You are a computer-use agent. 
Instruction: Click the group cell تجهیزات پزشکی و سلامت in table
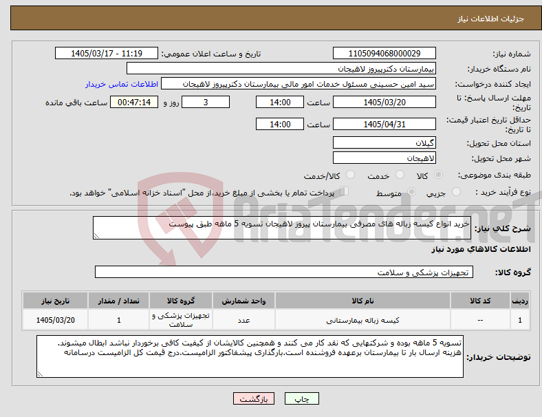coord(181,320)
